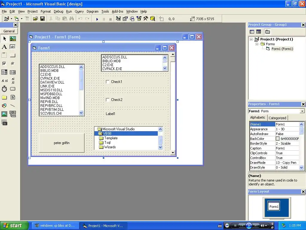Open the Form Layout Window toolbar icon
Screen dimensions: 306x230
coord(132,19)
